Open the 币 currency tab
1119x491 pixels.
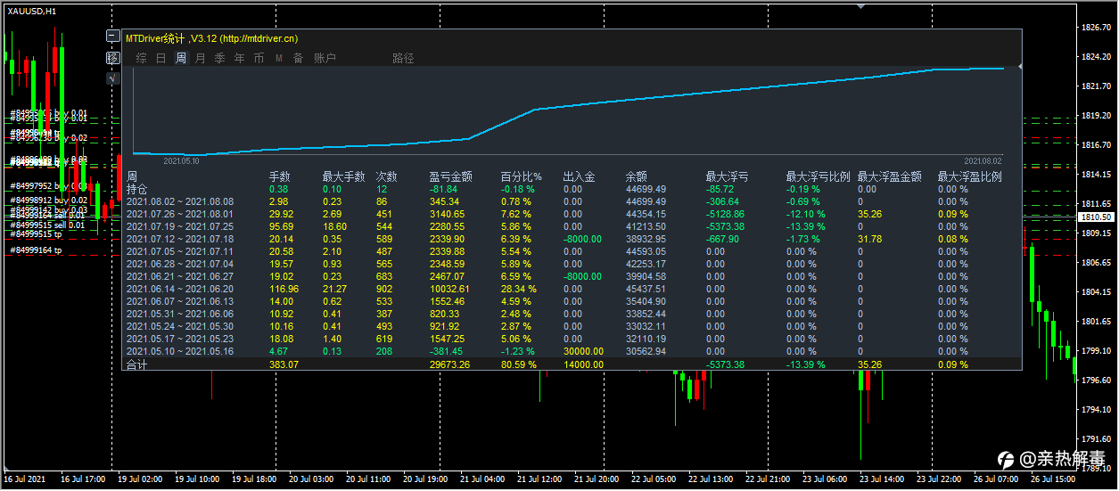(x=259, y=58)
